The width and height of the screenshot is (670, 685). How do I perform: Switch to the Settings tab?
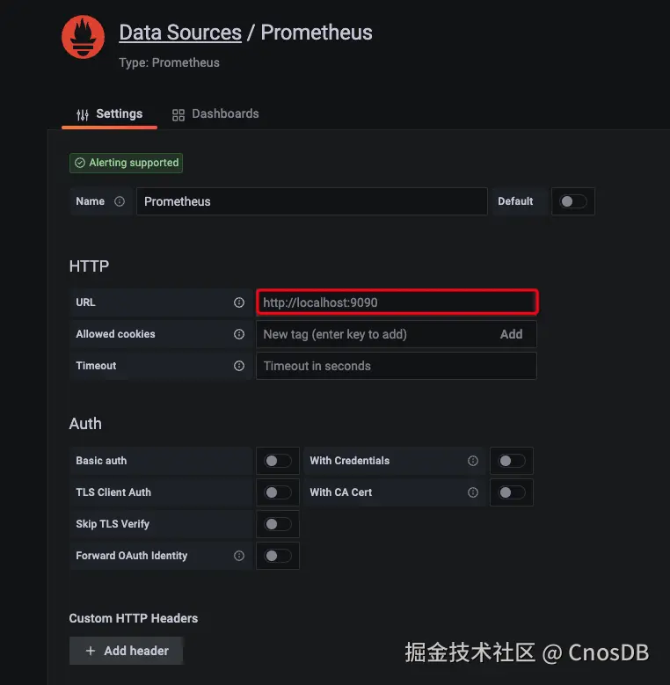click(109, 114)
